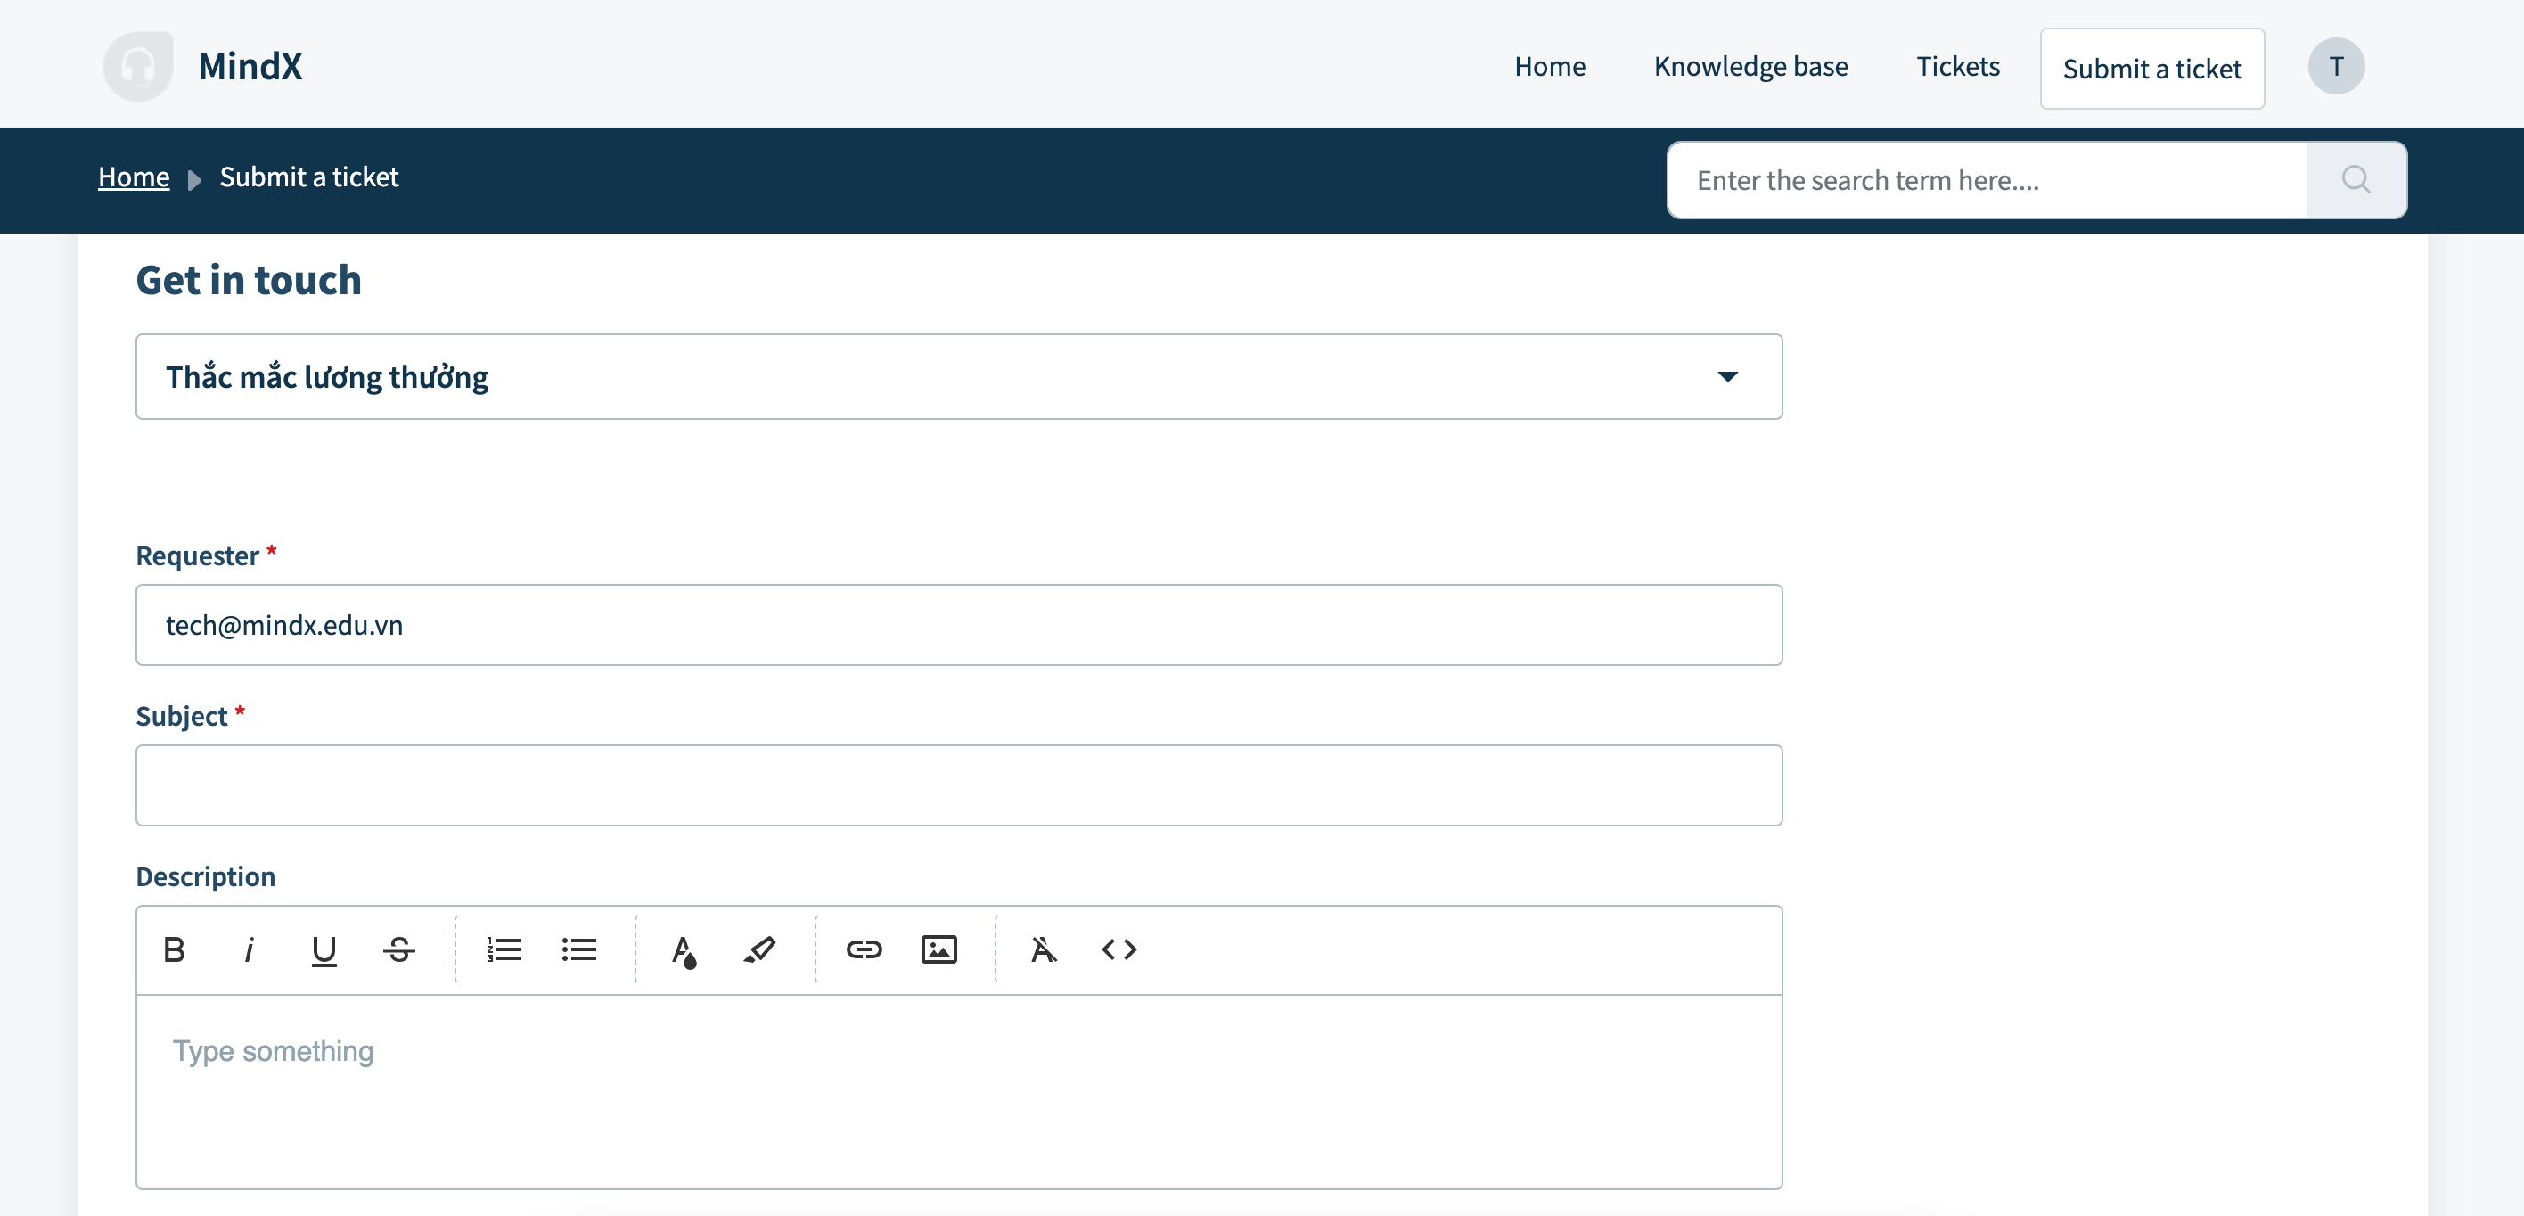Open Knowledge base from top navigation
Viewport: 2524px width, 1216px height.
(1751, 67)
